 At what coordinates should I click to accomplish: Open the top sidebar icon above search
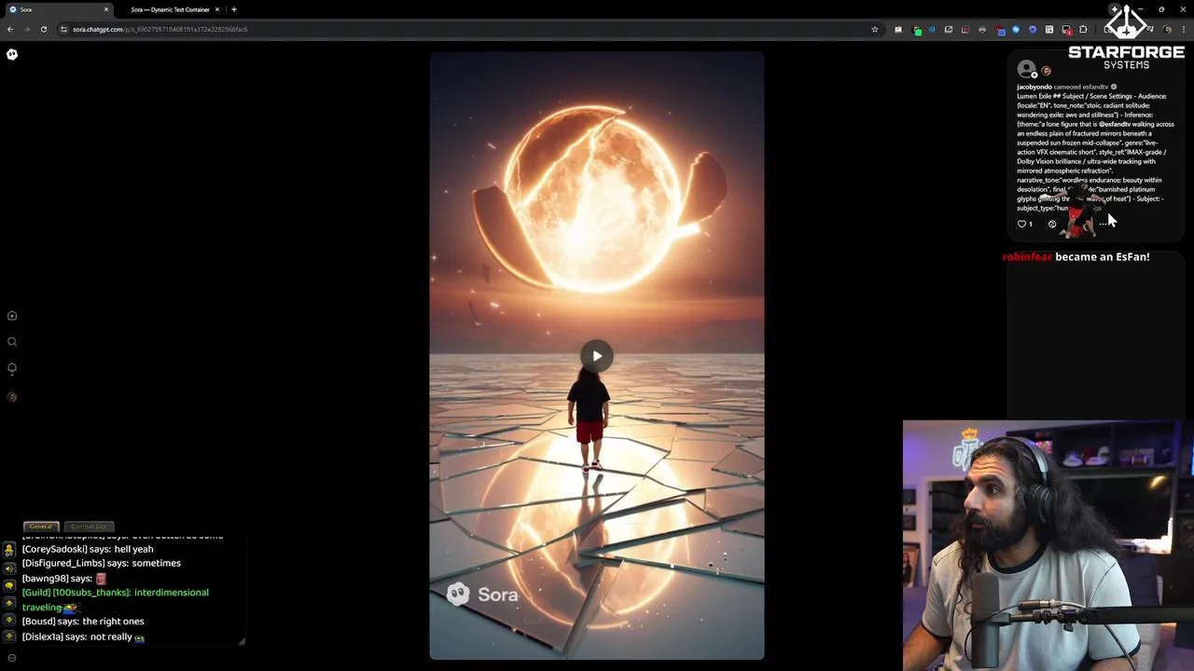[x=12, y=316]
